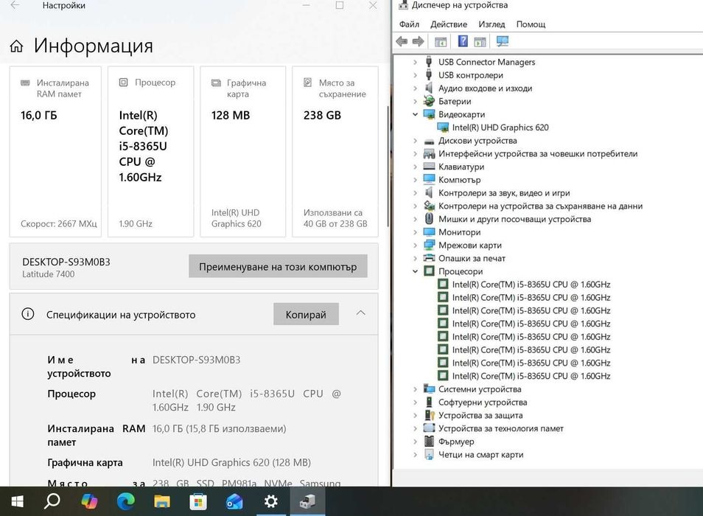Click the Копирай button

pos(306,314)
